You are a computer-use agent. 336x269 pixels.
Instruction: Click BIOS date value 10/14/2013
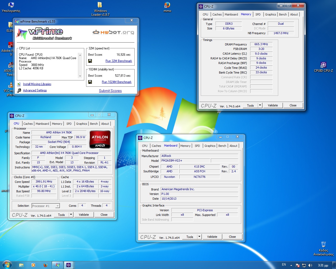[x=199, y=199]
